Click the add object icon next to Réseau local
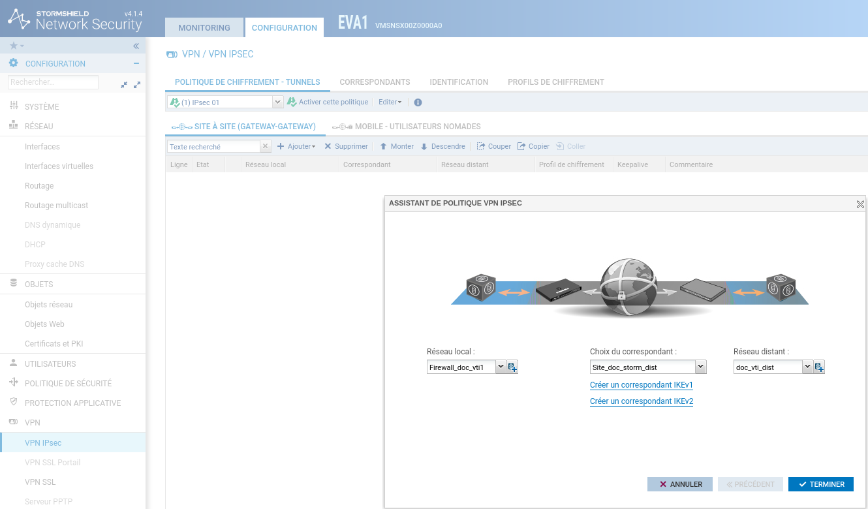The height and width of the screenshot is (509, 868). [512, 367]
